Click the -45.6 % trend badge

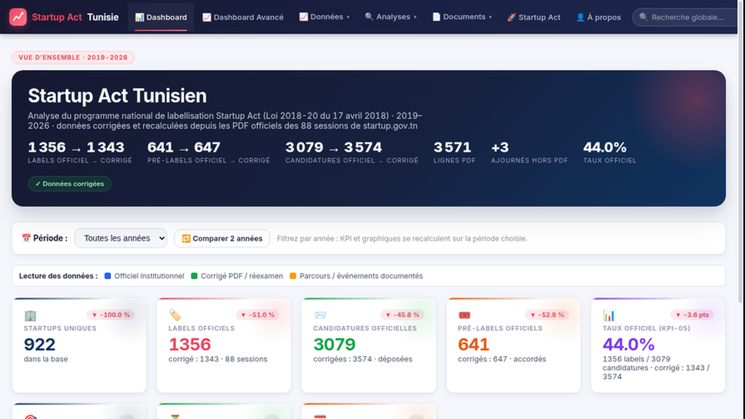tap(402, 315)
